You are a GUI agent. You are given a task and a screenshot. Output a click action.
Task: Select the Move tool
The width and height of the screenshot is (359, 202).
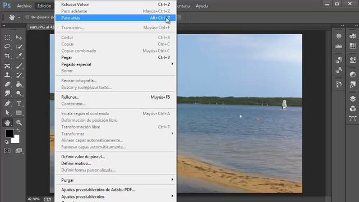[19, 38]
